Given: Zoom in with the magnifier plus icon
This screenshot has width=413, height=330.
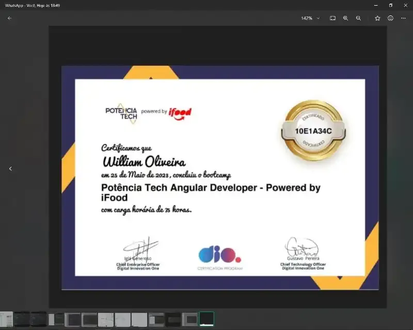Looking at the screenshot, I should tap(345, 18).
